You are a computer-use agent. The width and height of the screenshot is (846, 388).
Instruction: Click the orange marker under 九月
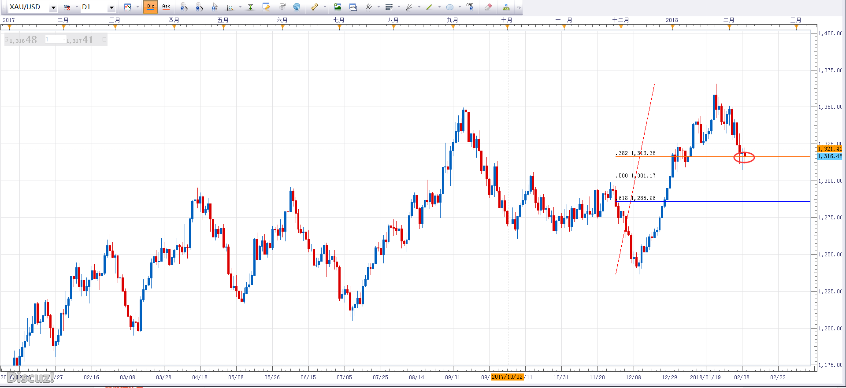pyautogui.click(x=453, y=27)
